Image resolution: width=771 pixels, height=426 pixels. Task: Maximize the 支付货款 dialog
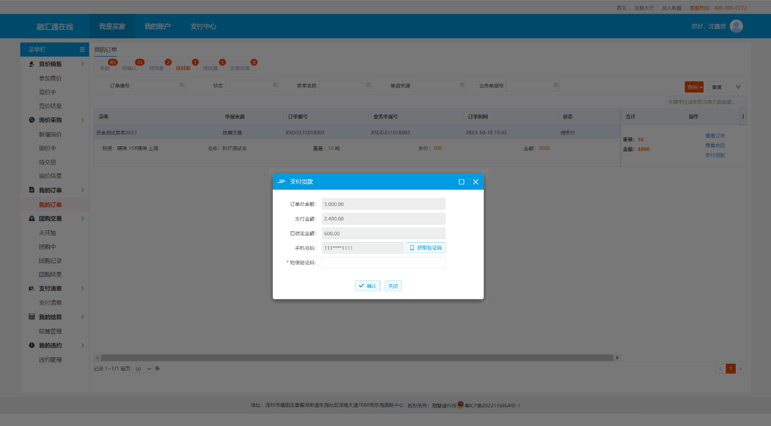[x=462, y=182]
